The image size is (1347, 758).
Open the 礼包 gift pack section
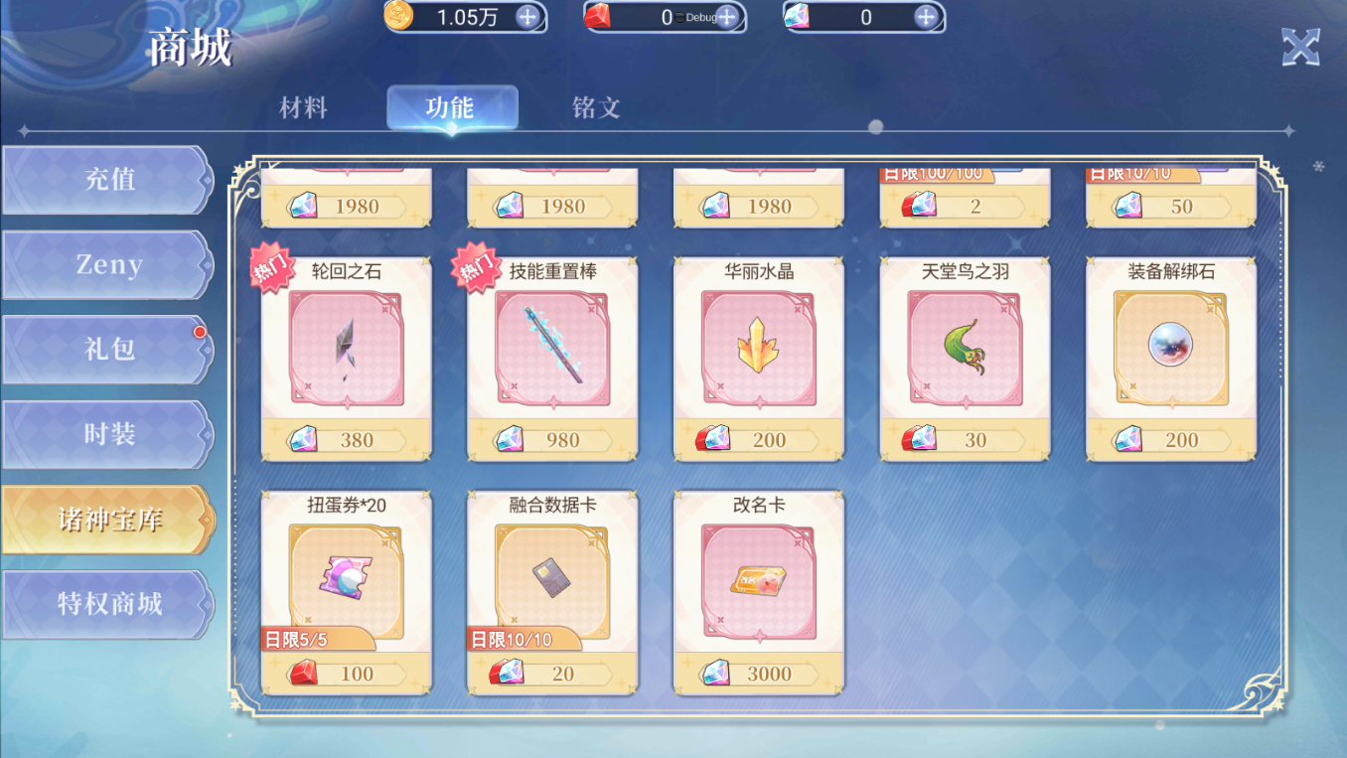click(x=107, y=350)
